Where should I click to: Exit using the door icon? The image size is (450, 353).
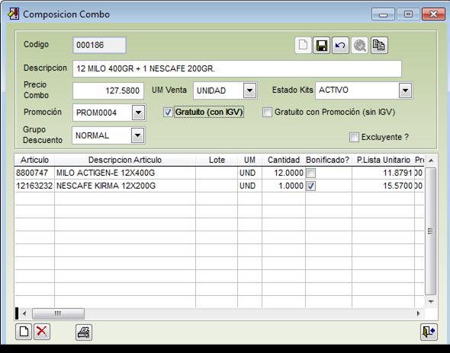[x=429, y=332]
